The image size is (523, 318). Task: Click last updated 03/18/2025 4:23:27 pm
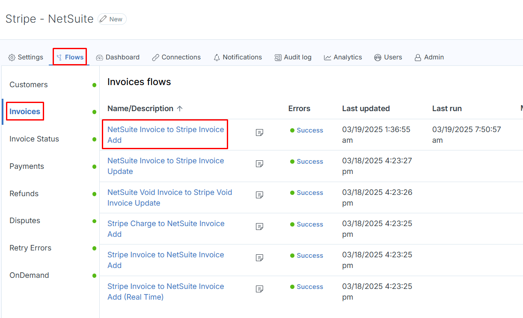click(x=377, y=166)
